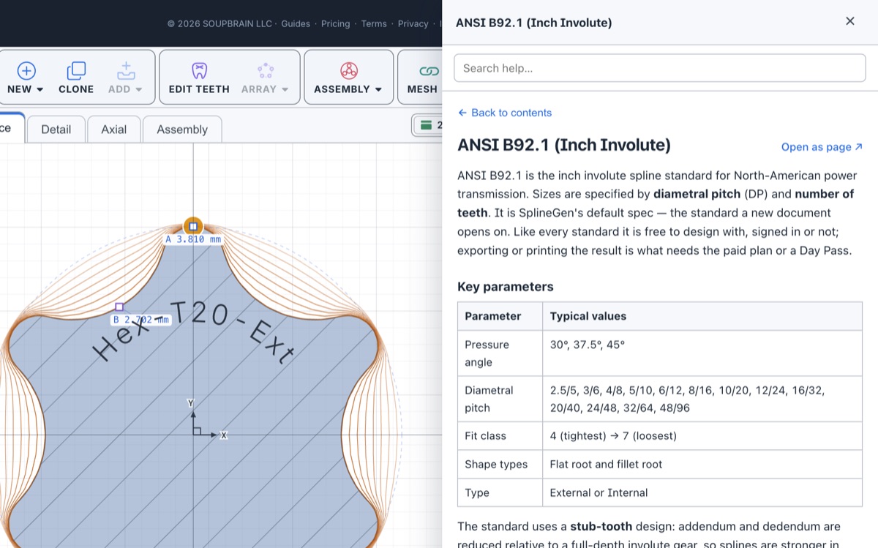
Task: Click the 'Diametral pitch' table cell
Action: [x=500, y=399]
